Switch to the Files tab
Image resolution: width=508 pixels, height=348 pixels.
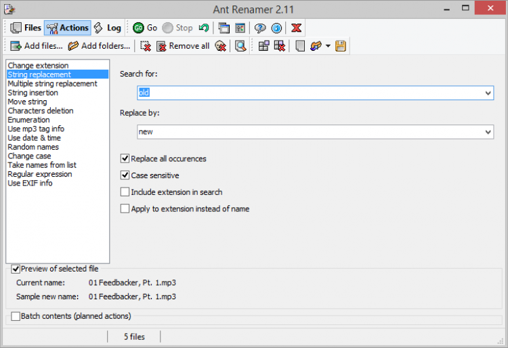point(26,28)
